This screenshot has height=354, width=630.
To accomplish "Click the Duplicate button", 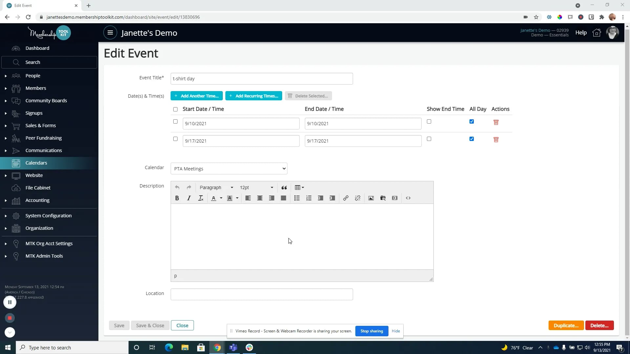I will coord(566,325).
